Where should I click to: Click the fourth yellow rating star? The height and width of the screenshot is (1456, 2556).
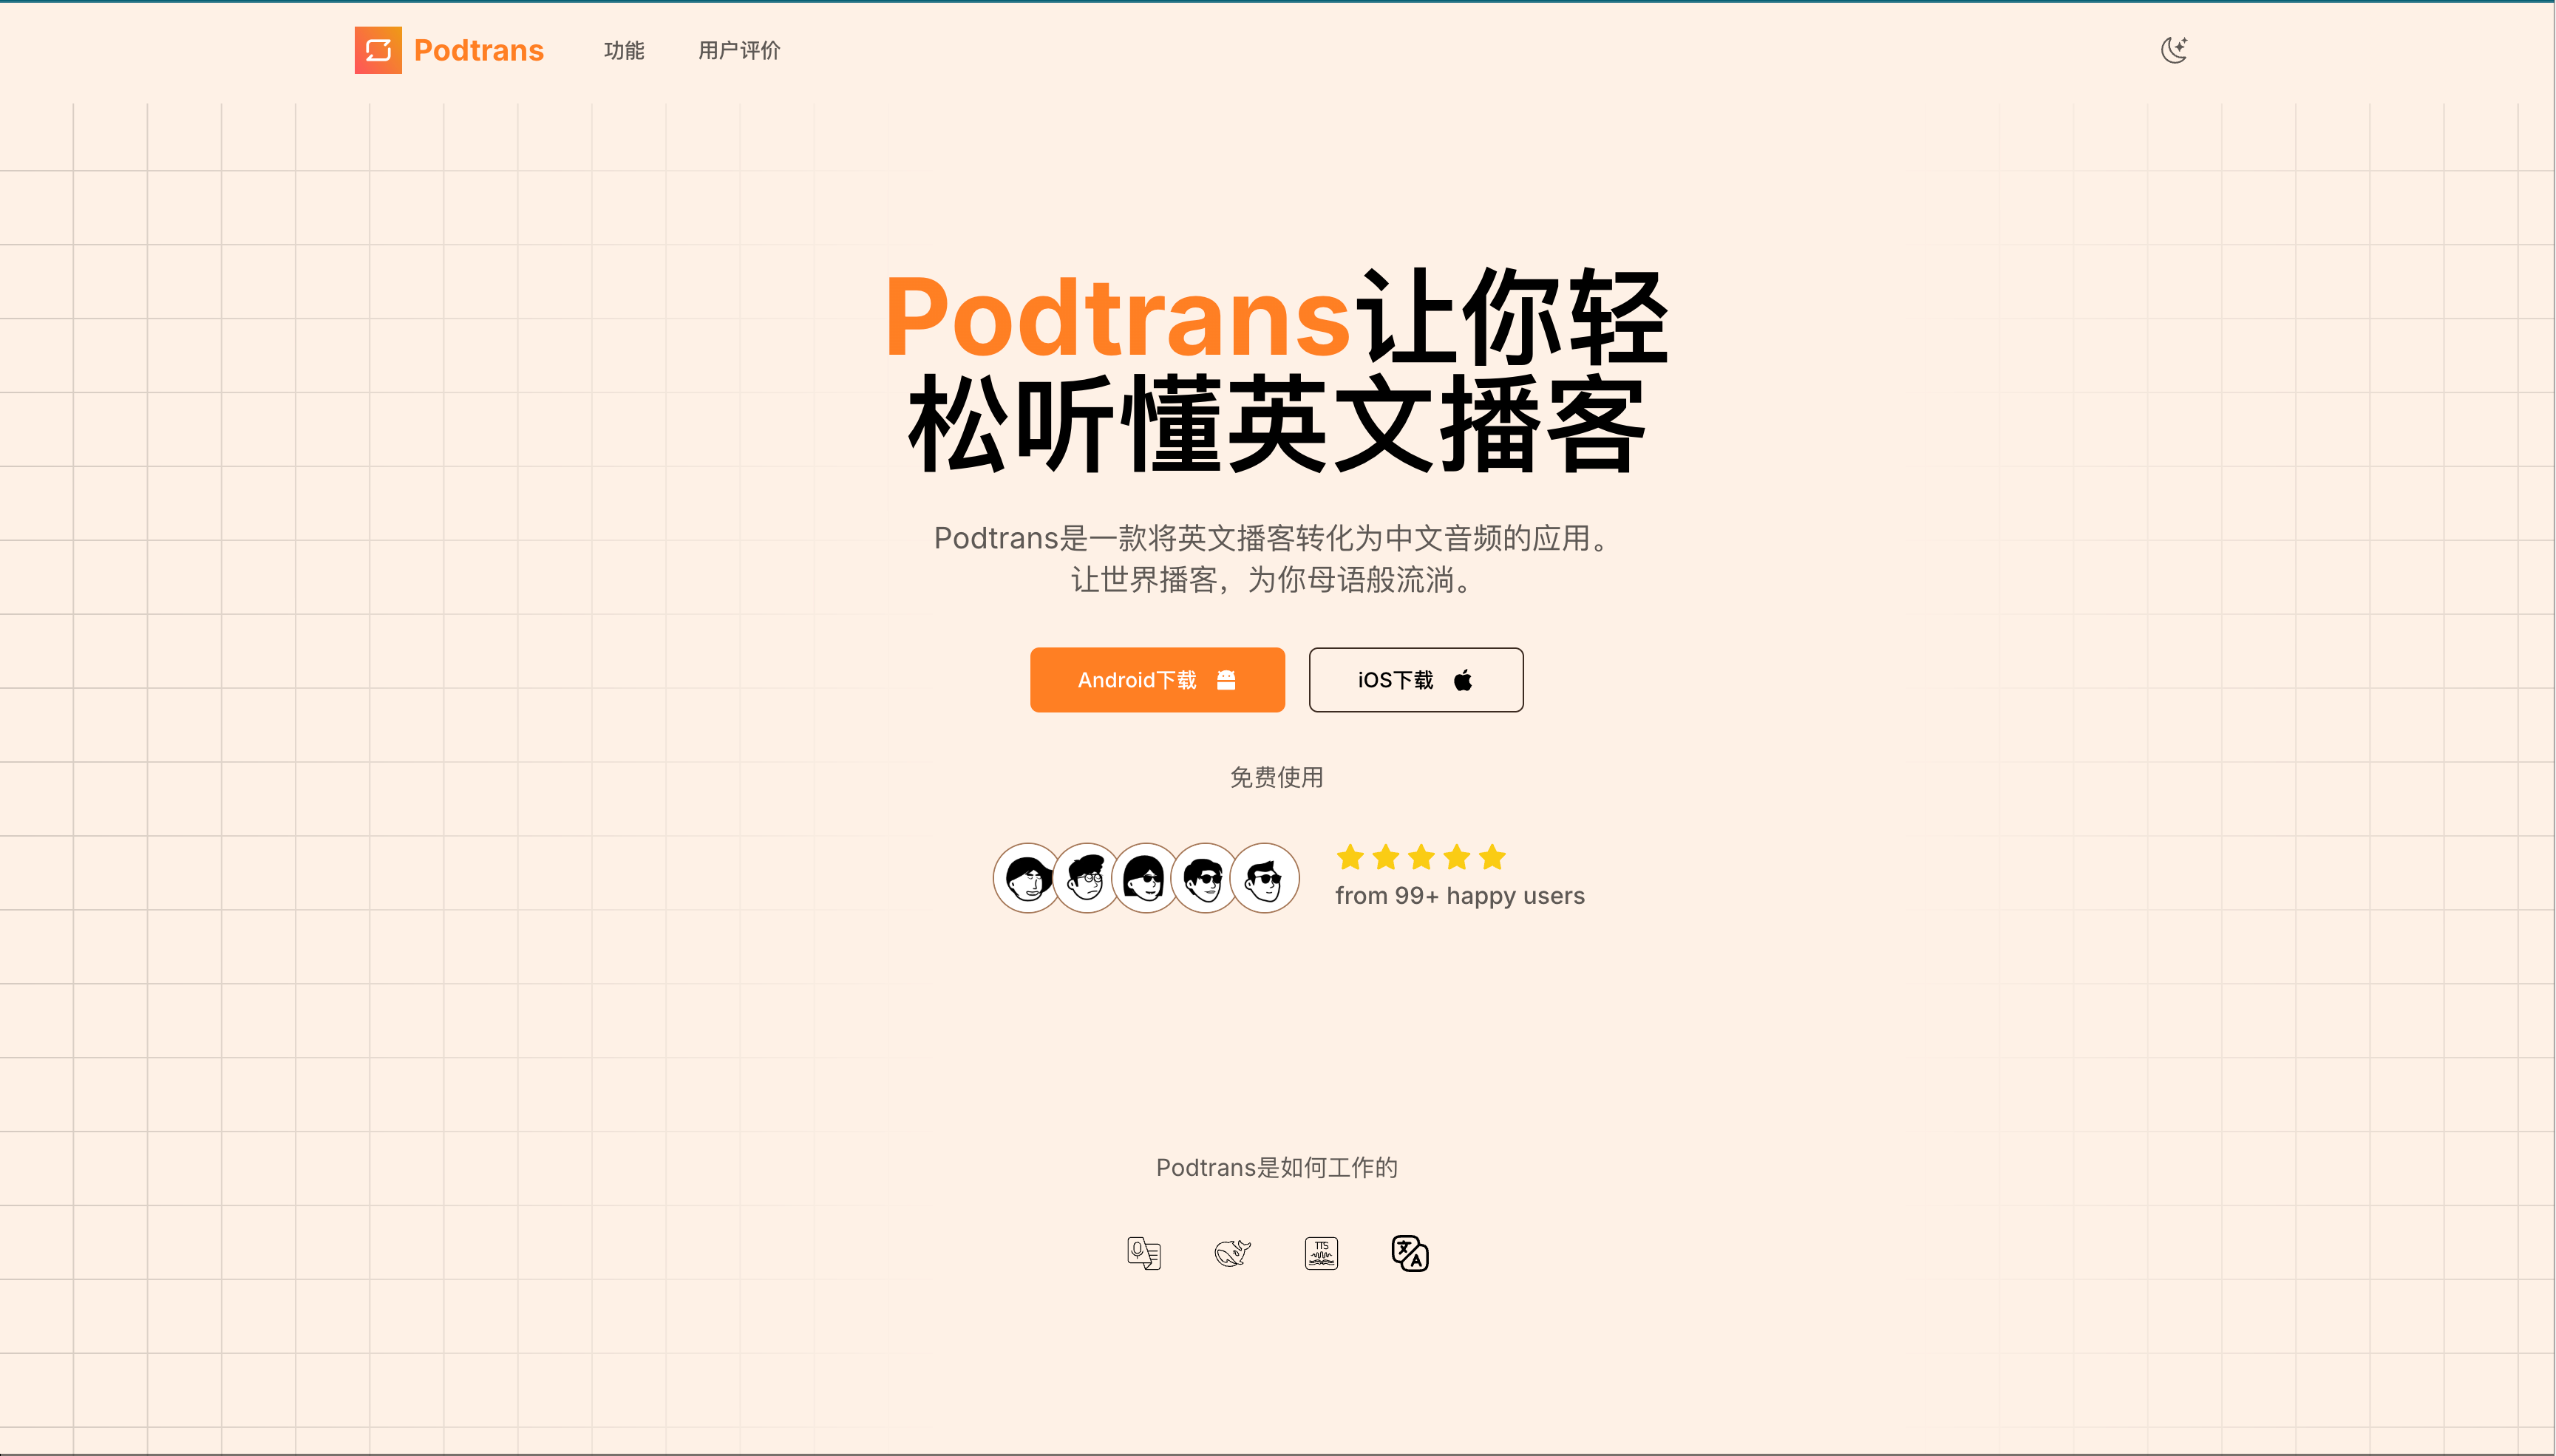1457,857
